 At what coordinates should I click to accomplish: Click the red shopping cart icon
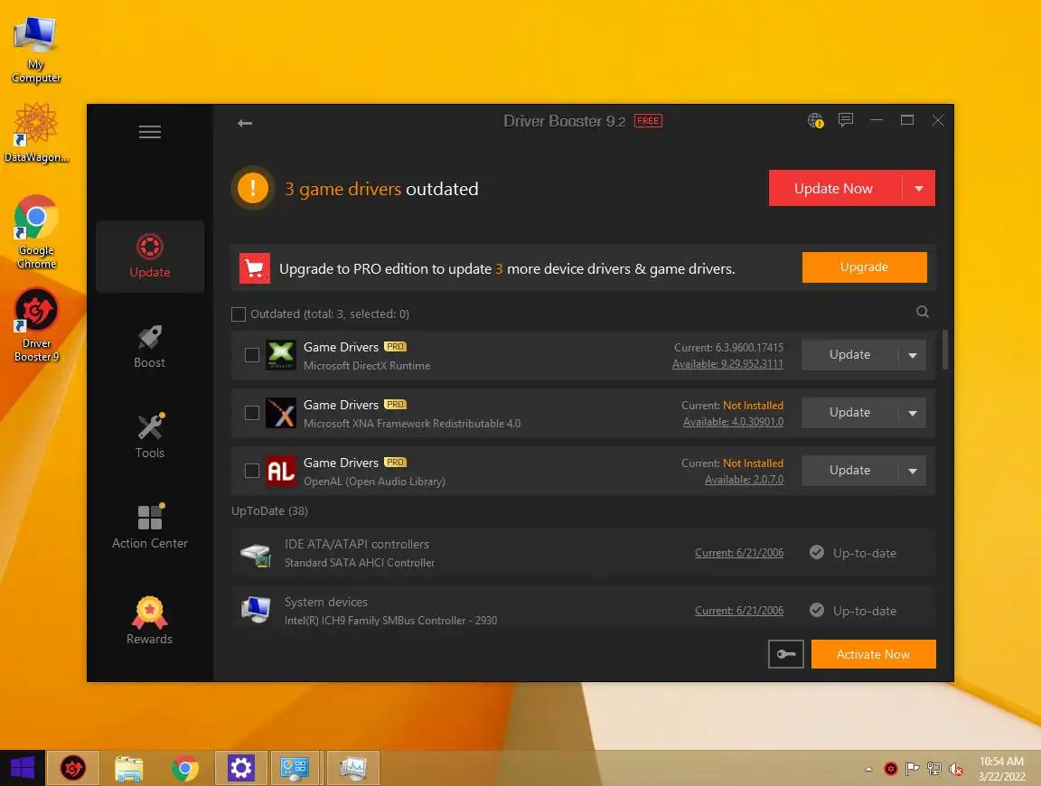255,268
